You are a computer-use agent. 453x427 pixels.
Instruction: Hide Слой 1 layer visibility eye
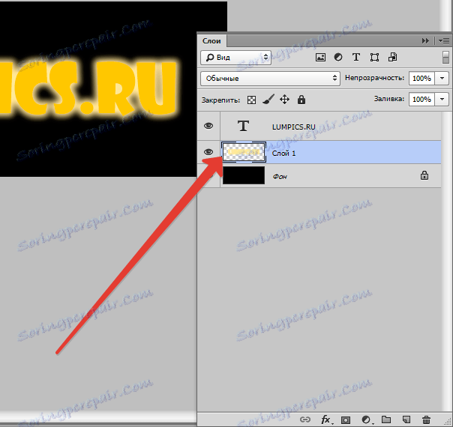(x=208, y=152)
